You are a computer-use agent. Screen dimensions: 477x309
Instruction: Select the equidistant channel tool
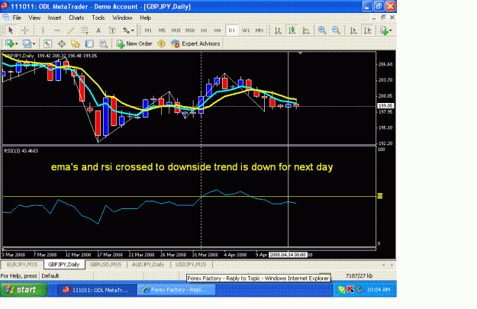(85, 30)
